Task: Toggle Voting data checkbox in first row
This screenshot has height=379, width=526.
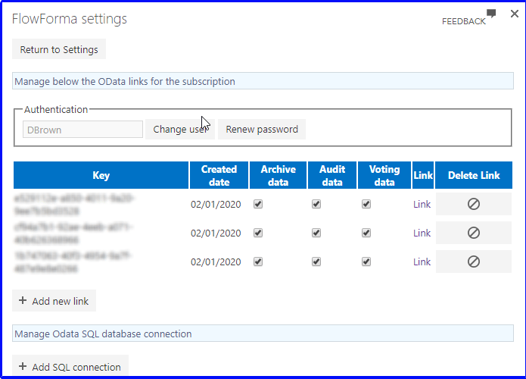Action: tap(366, 204)
